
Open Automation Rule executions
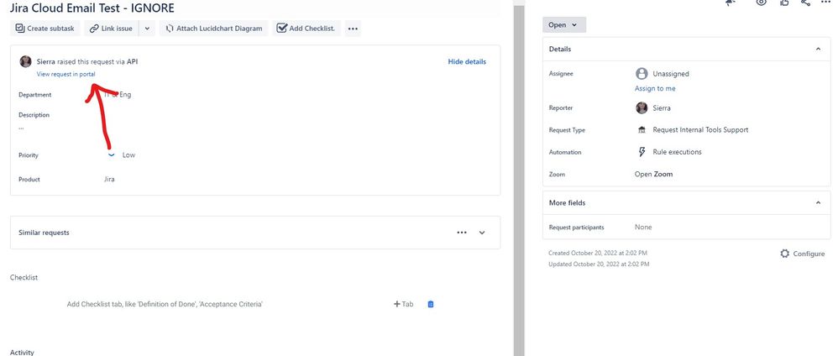coord(677,152)
